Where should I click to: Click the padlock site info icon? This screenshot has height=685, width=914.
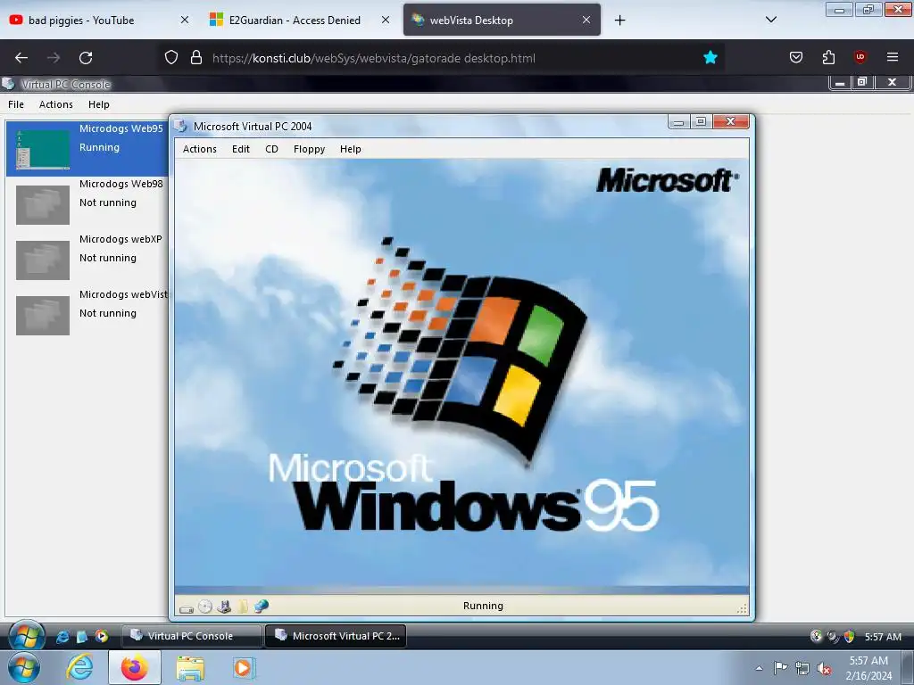point(196,57)
